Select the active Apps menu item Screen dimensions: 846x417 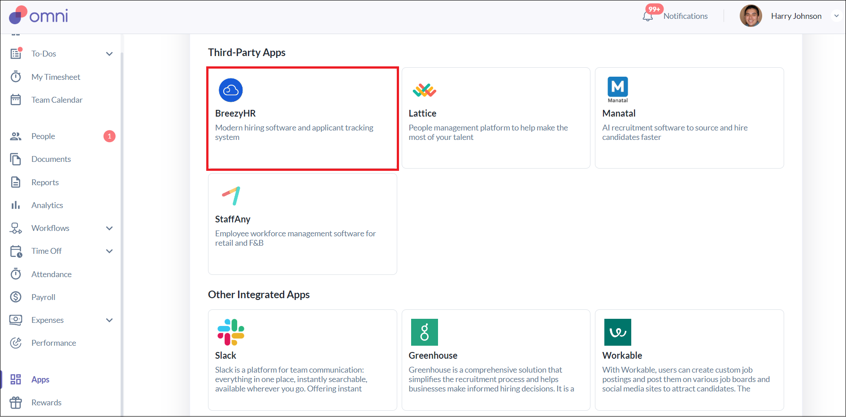tap(40, 380)
